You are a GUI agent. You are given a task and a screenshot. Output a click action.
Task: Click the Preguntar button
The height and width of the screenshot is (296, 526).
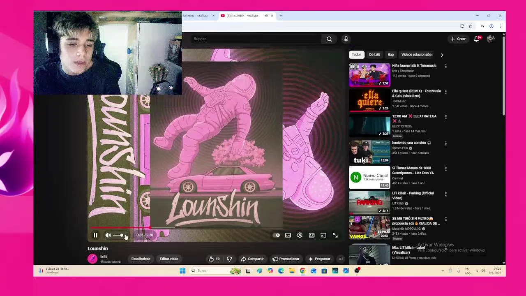pos(319,259)
